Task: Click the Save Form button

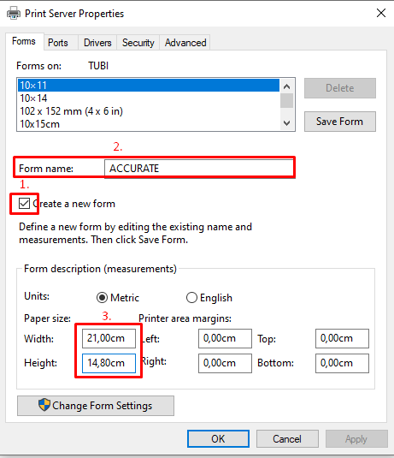Action: pyautogui.click(x=340, y=122)
